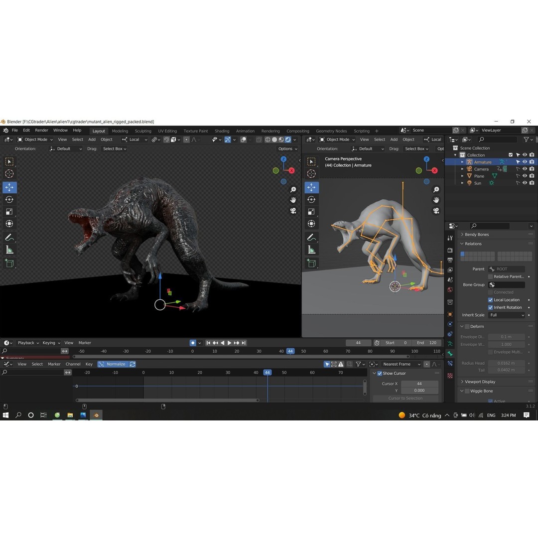Image resolution: width=538 pixels, height=538 pixels.
Task: Toggle camera view in left viewport
Action: coord(293,211)
